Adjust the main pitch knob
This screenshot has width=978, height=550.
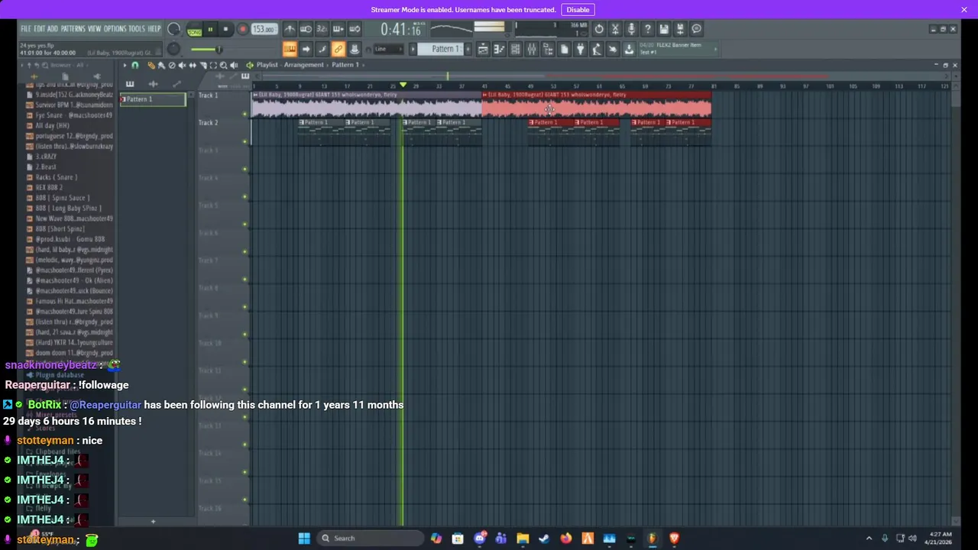click(174, 49)
